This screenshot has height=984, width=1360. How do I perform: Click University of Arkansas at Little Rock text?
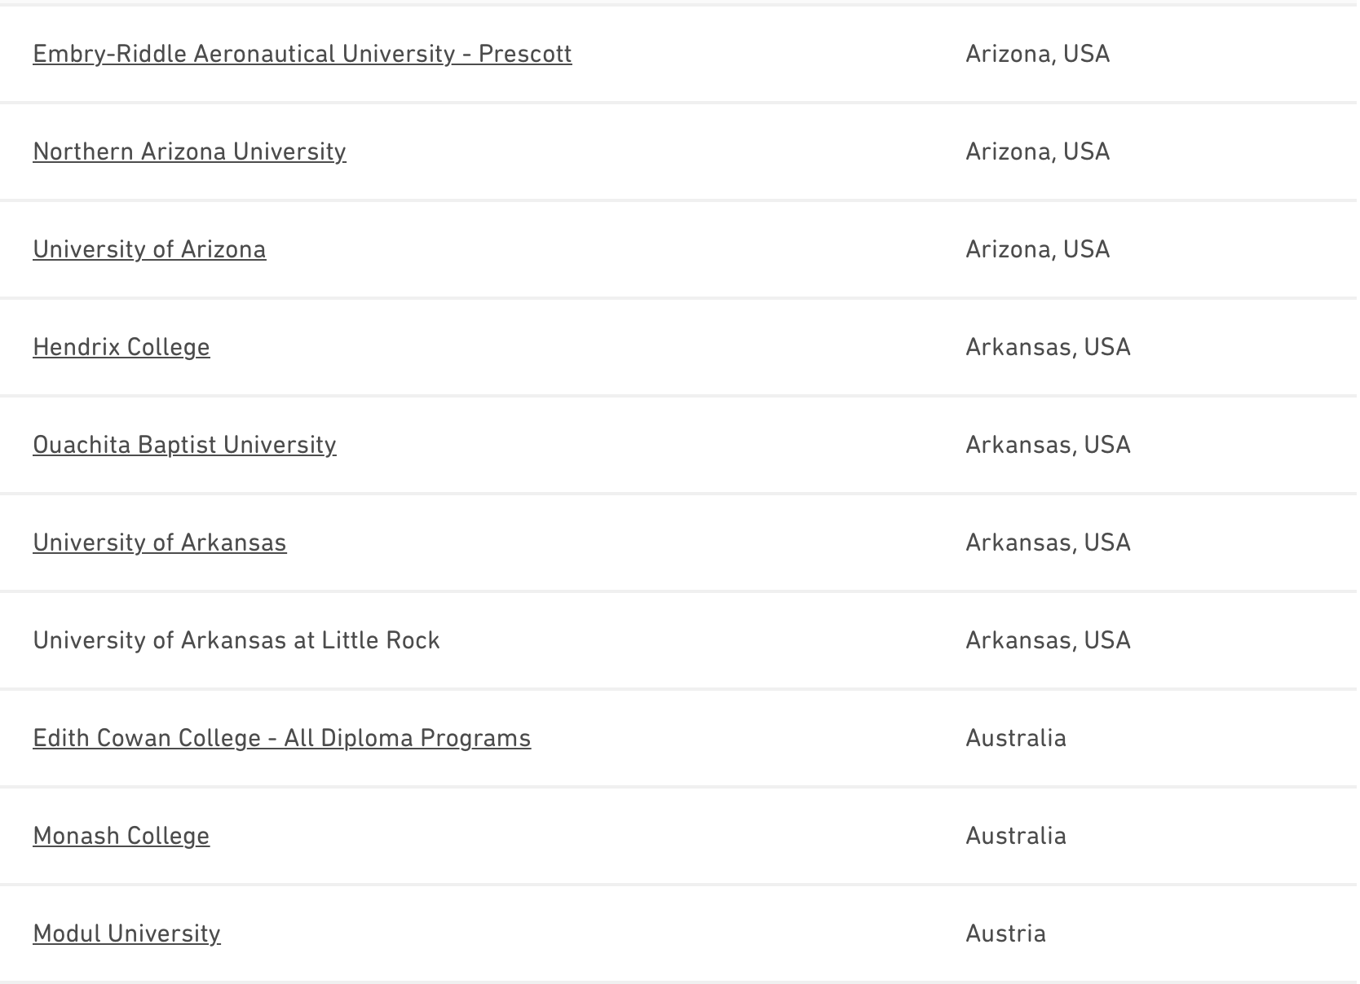236,640
